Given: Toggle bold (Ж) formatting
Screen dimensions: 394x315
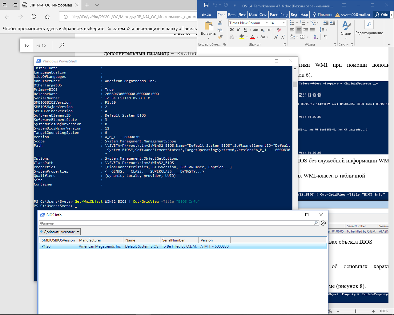Looking at the screenshot, I should (x=232, y=30).
